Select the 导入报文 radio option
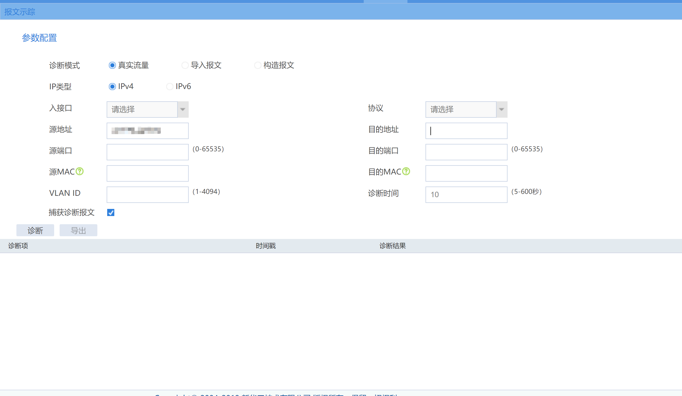Viewport: 682px width, 396px height. 185,65
